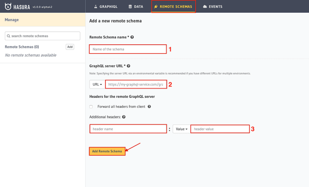Open help tooltip for Forward all headers
Viewport: 309px width, 187px height.
point(149,107)
